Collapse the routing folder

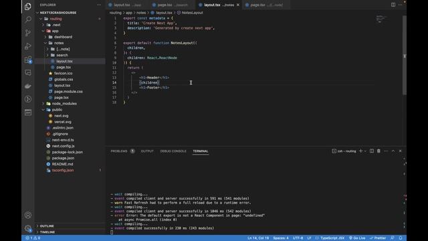tap(56, 19)
